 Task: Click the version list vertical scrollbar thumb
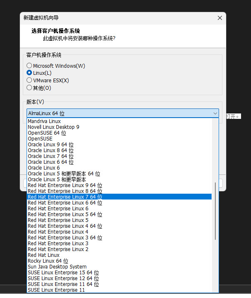pos(215,211)
